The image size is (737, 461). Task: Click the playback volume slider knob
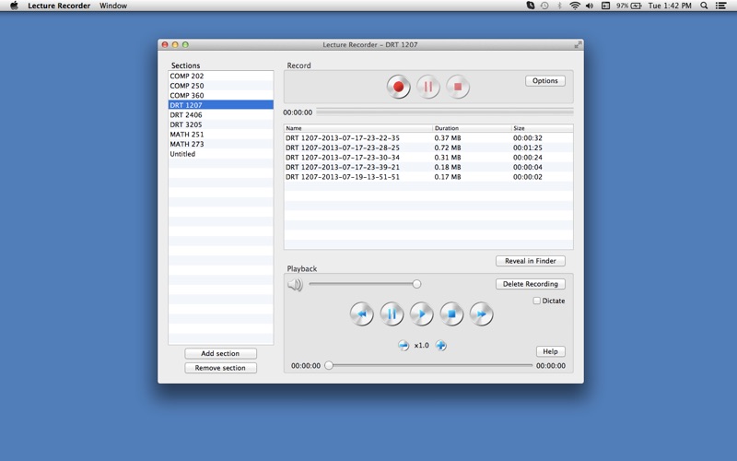416,284
